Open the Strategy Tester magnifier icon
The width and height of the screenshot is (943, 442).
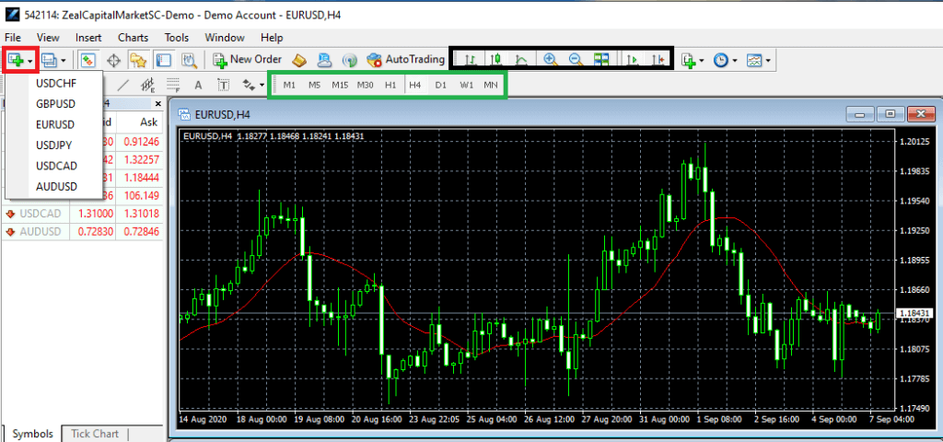(x=190, y=60)
